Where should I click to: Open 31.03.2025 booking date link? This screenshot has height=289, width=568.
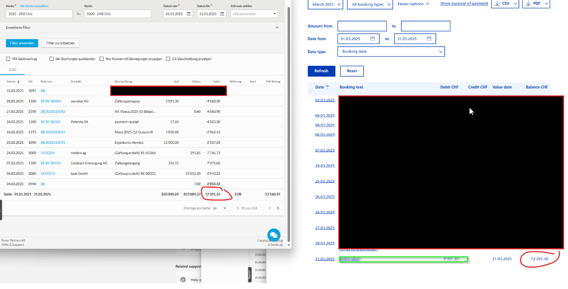click(325, 259)
